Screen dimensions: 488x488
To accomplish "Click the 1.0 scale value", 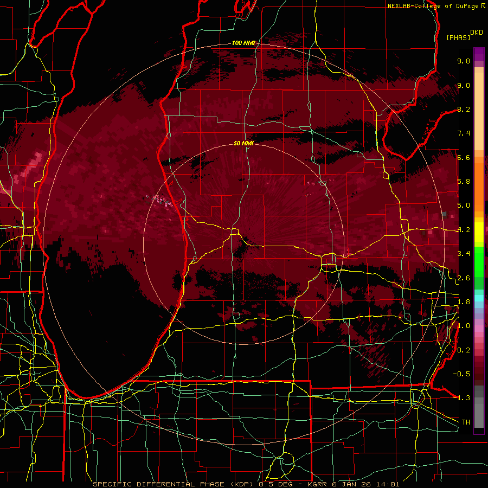I will click(x=464, y=326).
